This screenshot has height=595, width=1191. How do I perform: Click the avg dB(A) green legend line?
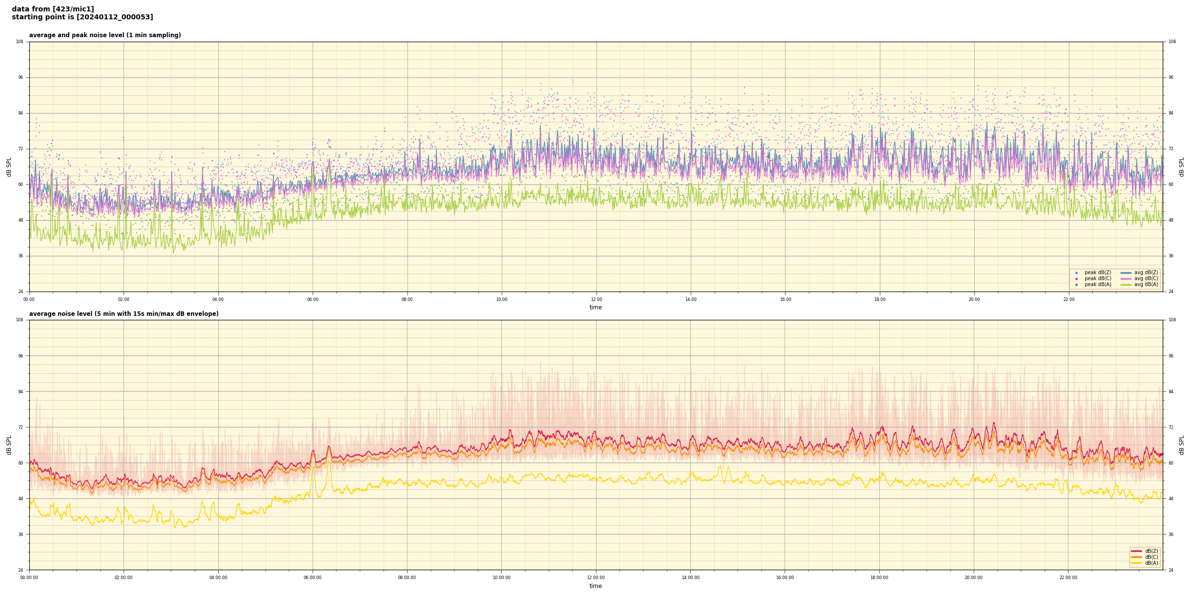click(1125, 285)
